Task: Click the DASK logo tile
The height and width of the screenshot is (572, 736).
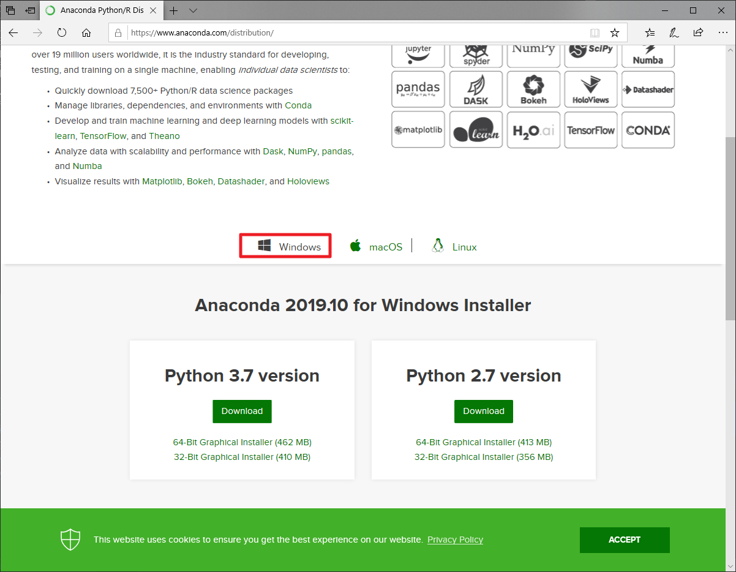Action: tap(476, 89)
